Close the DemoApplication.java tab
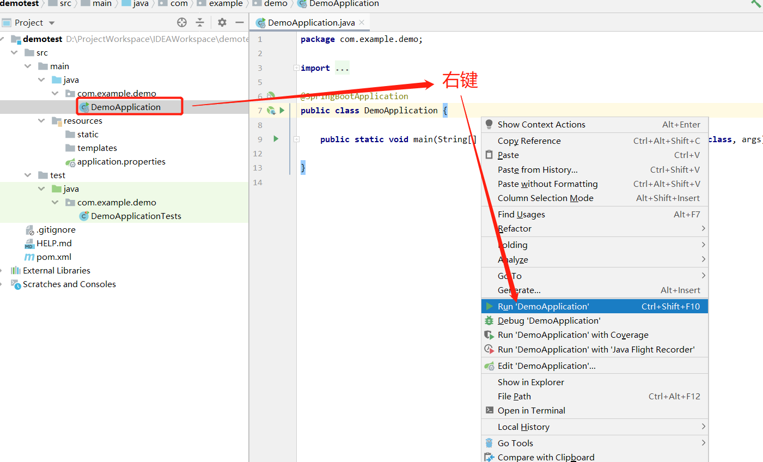 coord(362,22)
